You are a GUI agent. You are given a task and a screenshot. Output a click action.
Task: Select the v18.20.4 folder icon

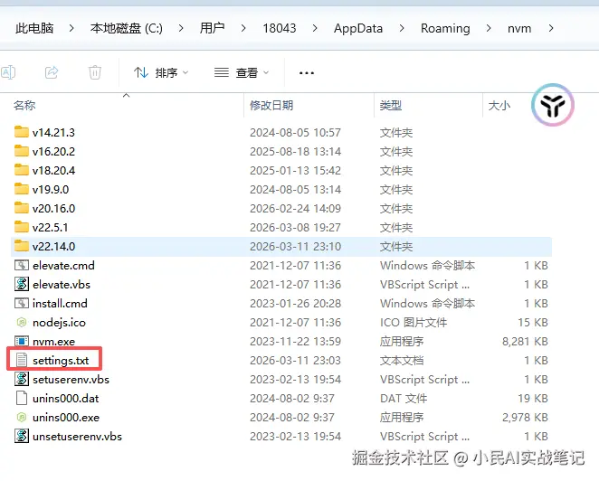[x=22, y=170]
